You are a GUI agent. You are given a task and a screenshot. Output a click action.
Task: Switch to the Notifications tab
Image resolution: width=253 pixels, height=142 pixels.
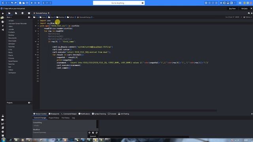tap(84, 114)
